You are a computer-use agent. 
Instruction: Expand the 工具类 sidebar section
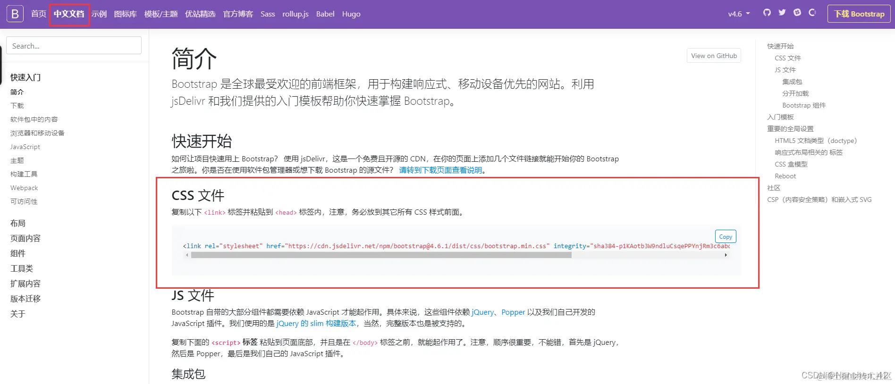click(22, 269)
